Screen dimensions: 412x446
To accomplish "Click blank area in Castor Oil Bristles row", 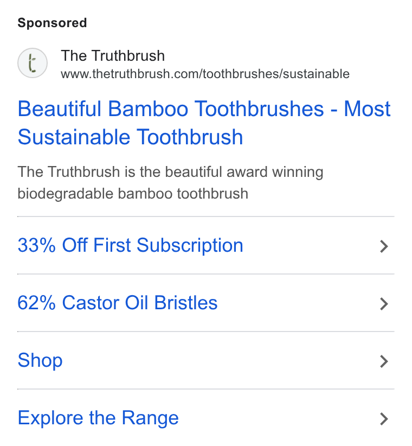I will [298, 303].
